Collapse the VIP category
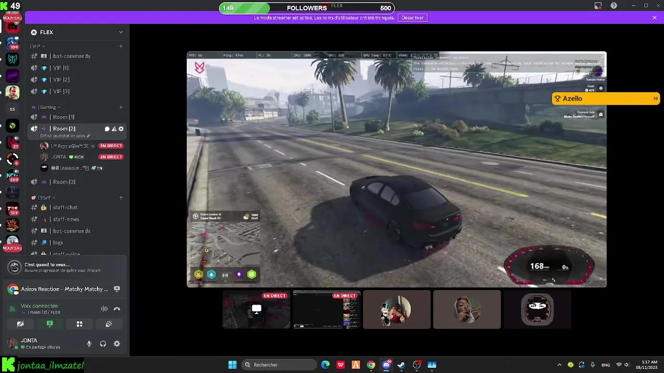This screenshot has width=664, height=373. pyautogui.click(x=37, y=46)
